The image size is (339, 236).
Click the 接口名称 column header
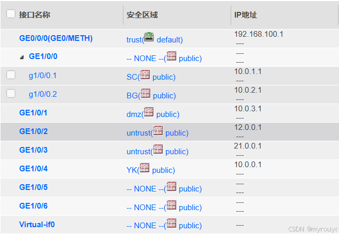coord(35,15)
